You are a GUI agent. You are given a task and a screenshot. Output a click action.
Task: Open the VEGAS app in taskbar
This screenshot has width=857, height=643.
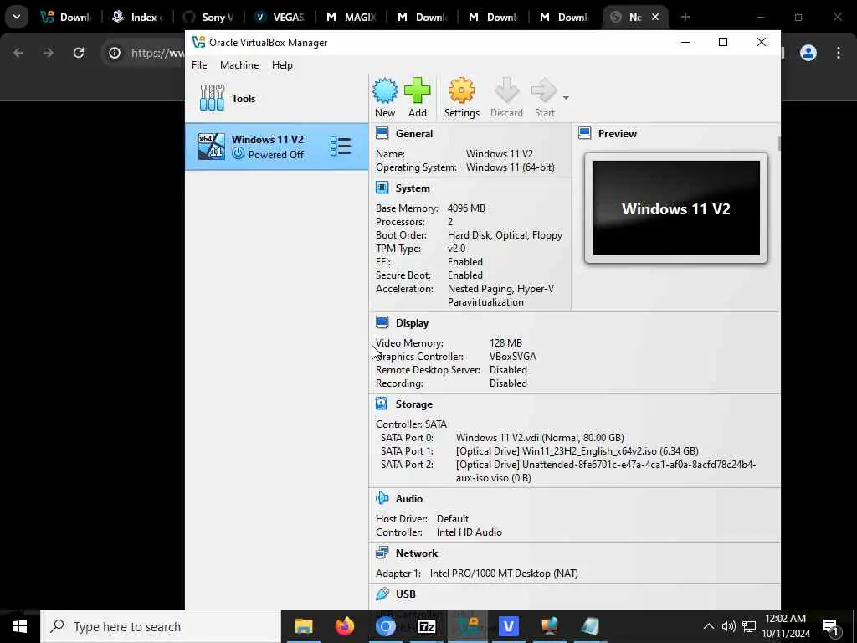click(508, 626)
